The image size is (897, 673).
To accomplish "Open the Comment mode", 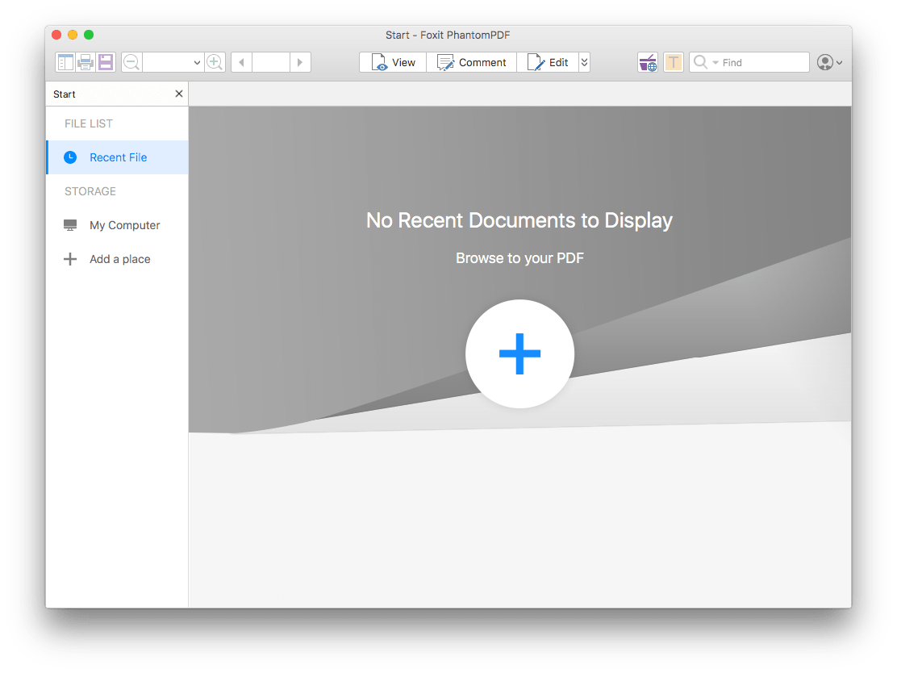I will coord(472,62).
